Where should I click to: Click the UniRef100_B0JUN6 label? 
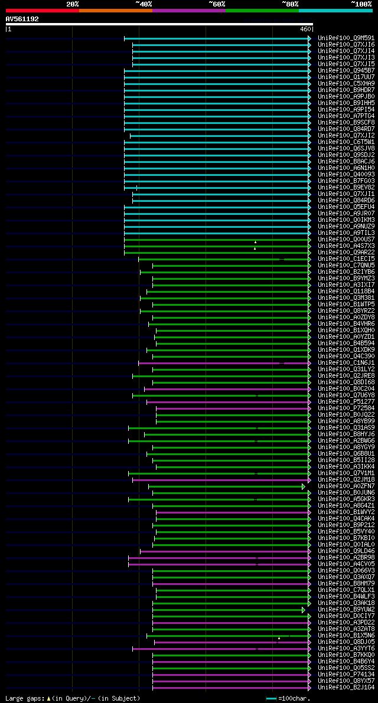click(346, 493)
